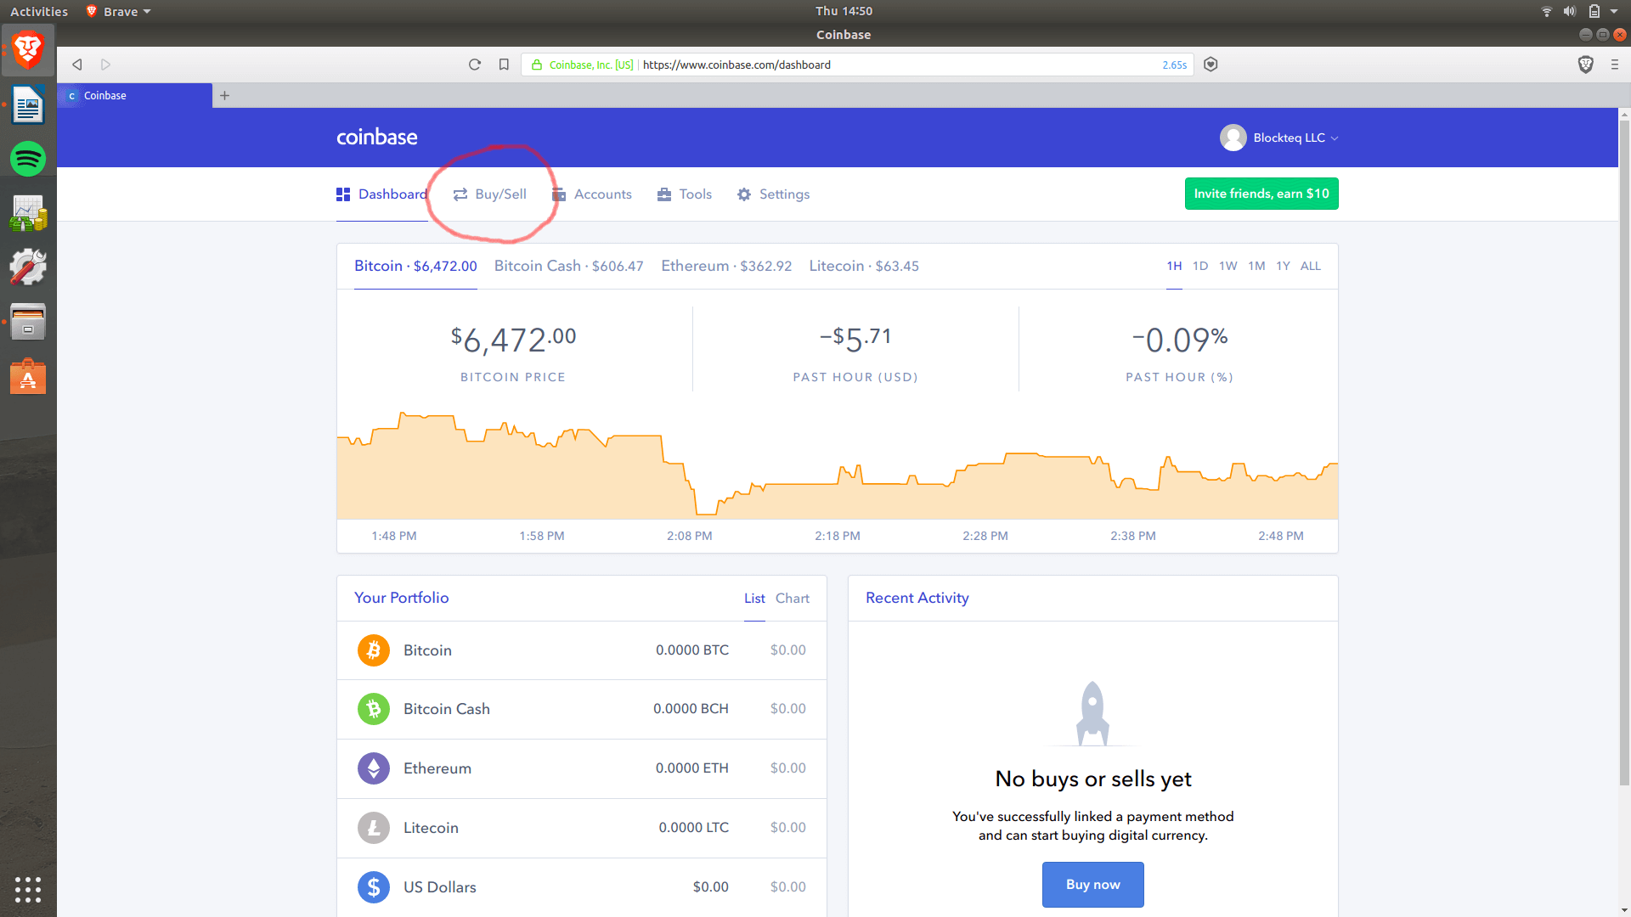Click the Blockteq LLC profile avatar
This screenshot has width=1631, height=917.
pyautogui.click(x=1233, y=138)
